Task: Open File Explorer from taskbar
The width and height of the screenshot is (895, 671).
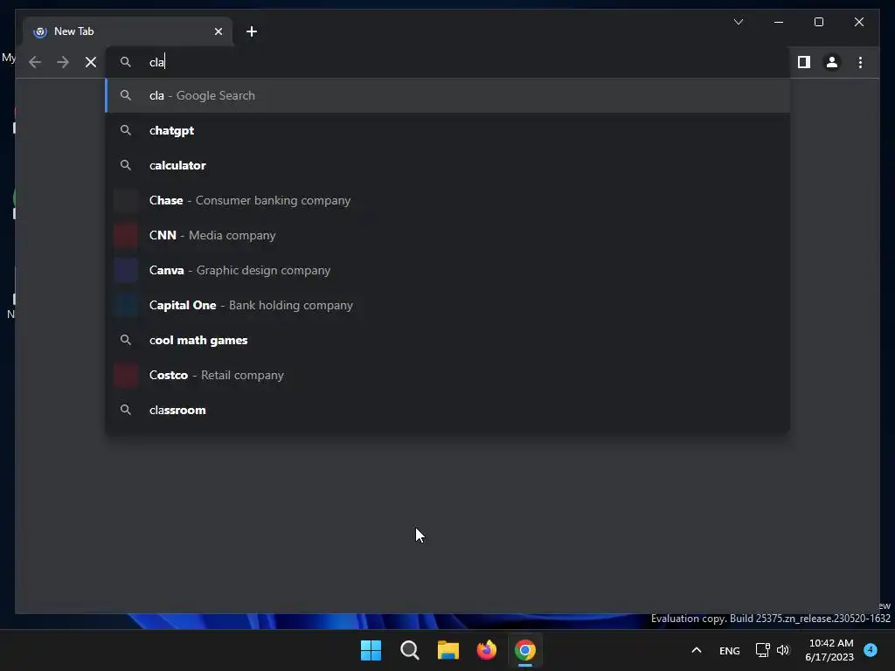Action: (x=448, y=650)
